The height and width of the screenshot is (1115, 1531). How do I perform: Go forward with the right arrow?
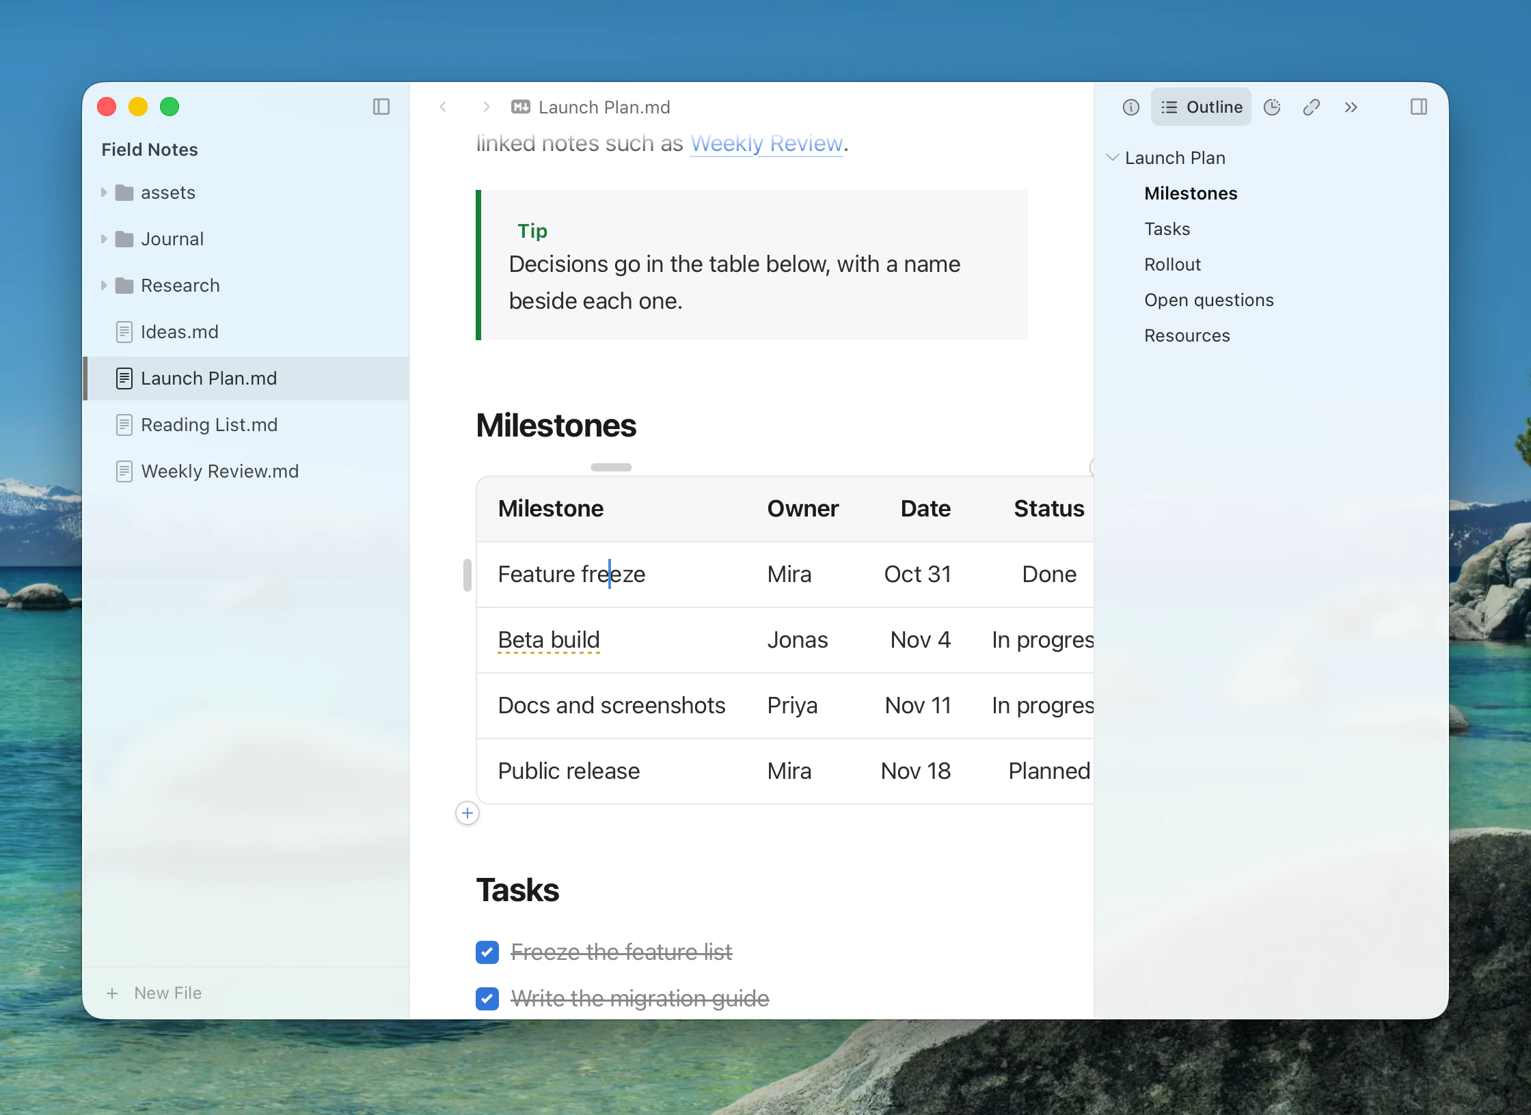coord(486,107)
